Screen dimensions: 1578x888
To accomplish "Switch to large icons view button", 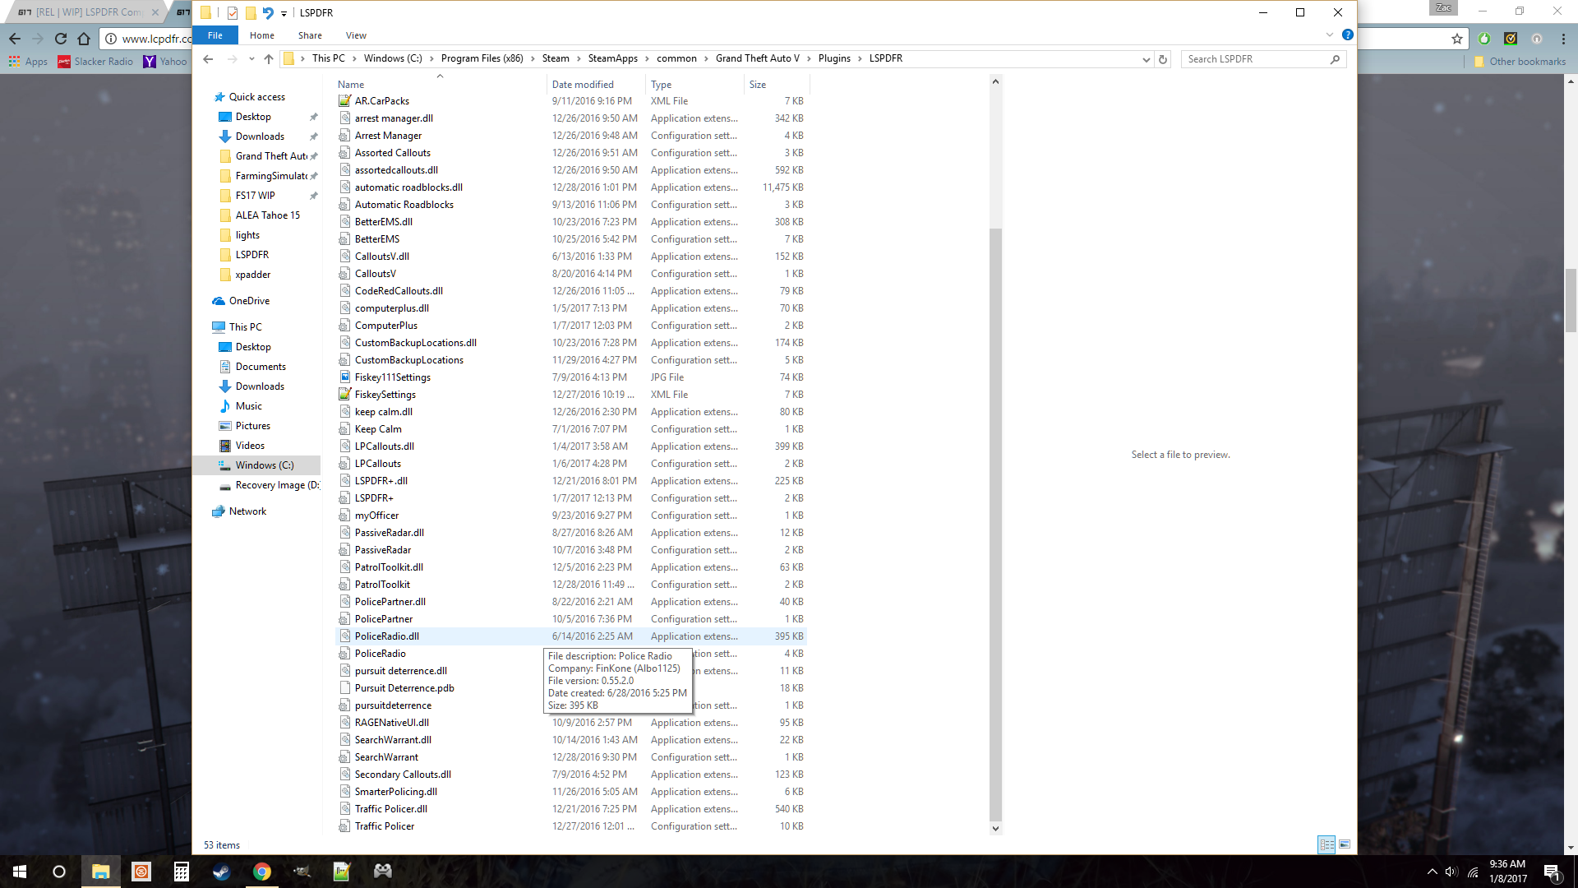I will point(1345,844).
